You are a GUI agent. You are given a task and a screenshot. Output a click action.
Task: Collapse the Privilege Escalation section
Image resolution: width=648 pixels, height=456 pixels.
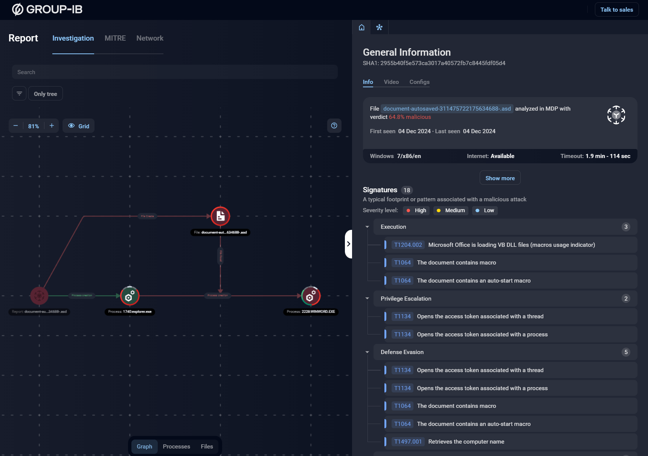click(367, 298)
